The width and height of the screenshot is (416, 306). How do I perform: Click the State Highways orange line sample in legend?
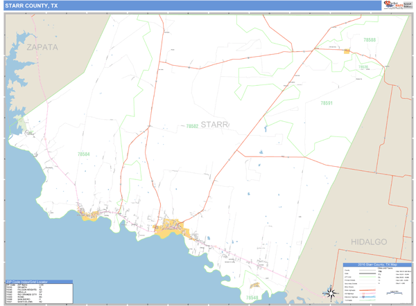pos(367,290)
